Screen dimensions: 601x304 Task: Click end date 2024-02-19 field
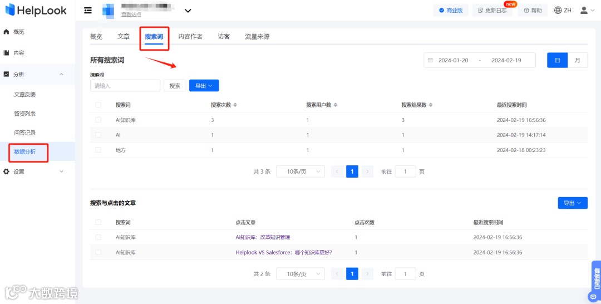point(506,60)
